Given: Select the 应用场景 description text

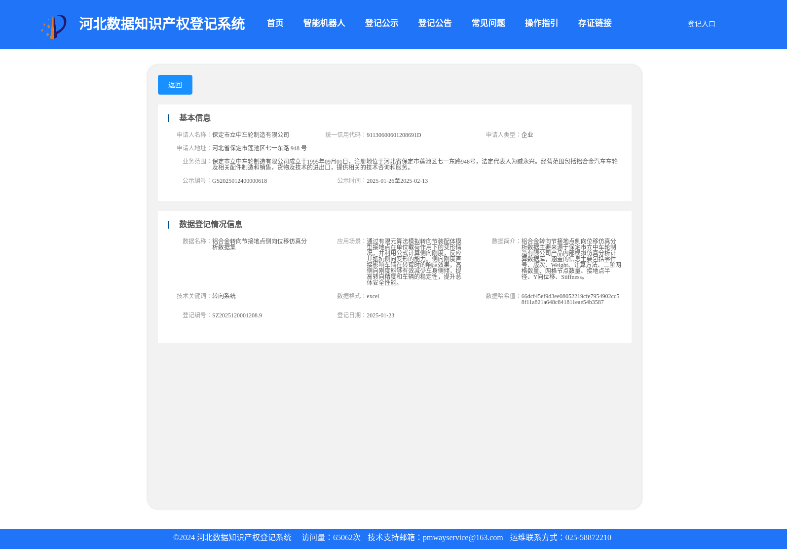Looking at the screenshot, I should coord(414,262).
